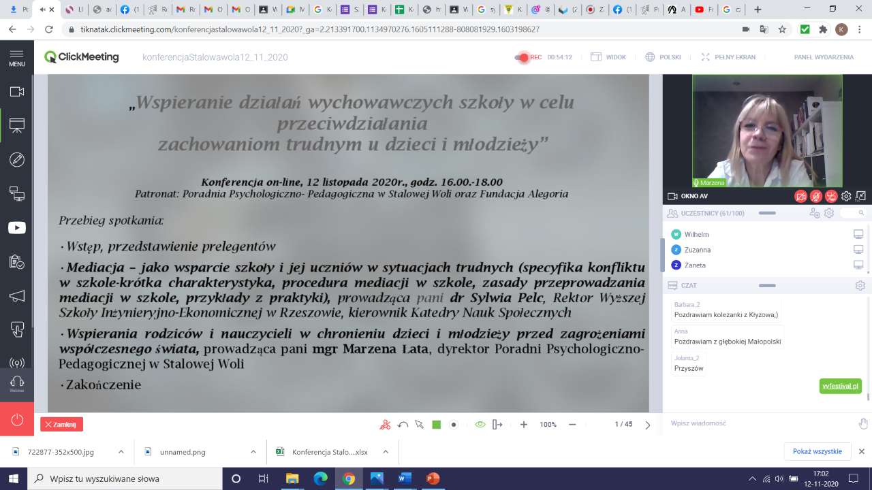Screen dimensions: 872x490
Task: Toggle the camera in AV window
Action: pyautogui.click(x=801, y=197)
